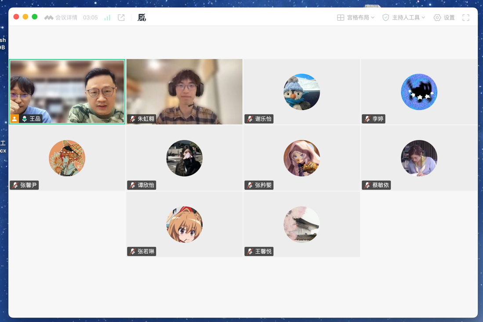The width and height of the screenshot is (483, 322).
Task: Enter fullscreen using the expand icon
Action: click(x=465, y=17)
